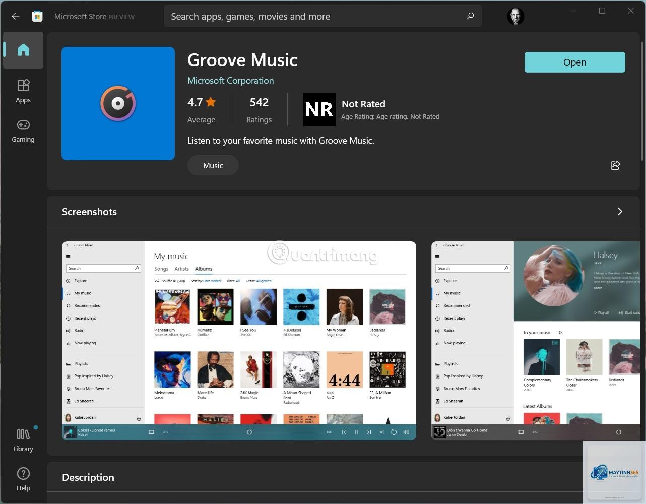
Task: Select the Music category tag
Action: pos(213,165)
